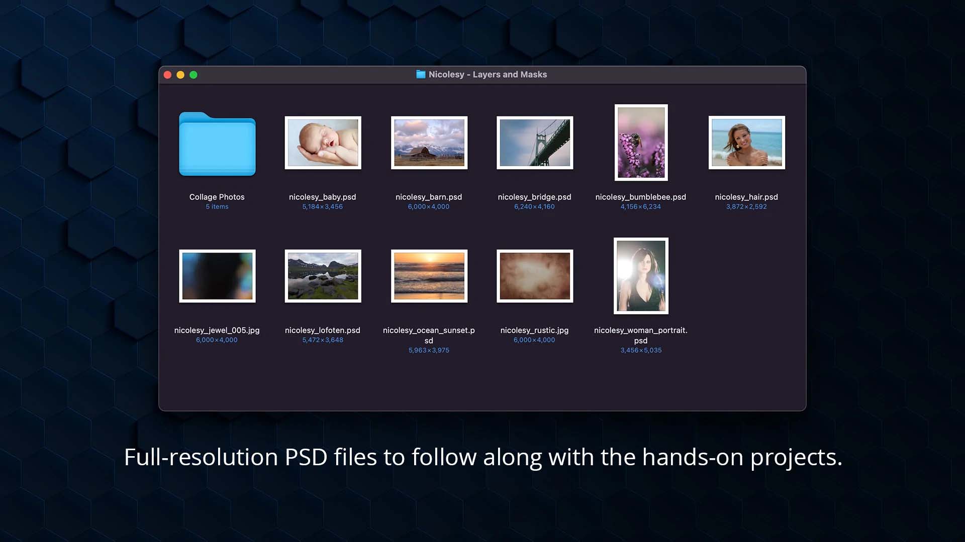Click the '5 items' folder count label
965x542 pixels.
(217, 207)
